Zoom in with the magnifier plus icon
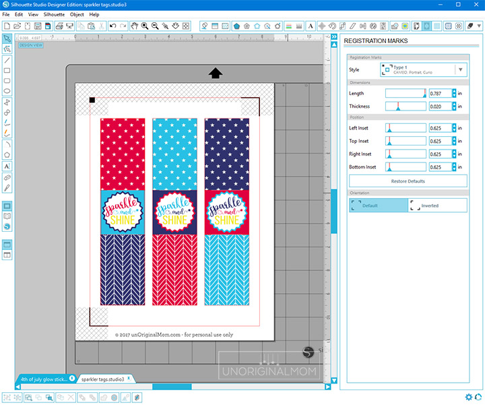The height and width of the screenshot is (405, 485). [144, 26]
